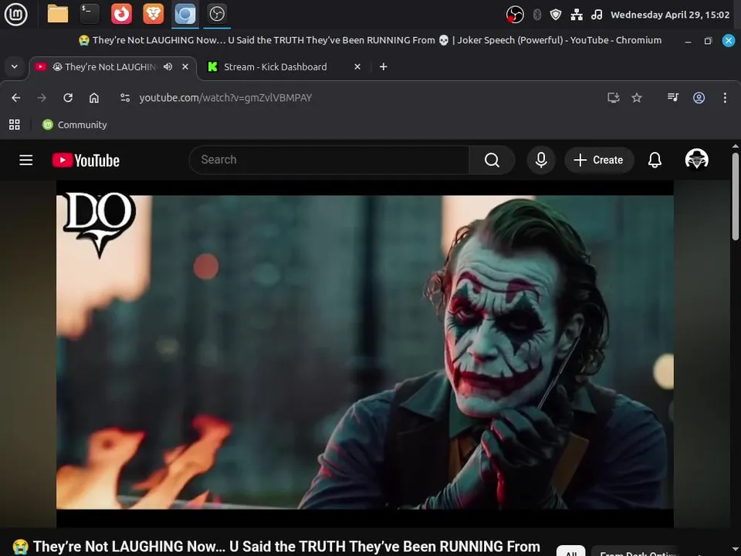This screenshot has width=741, height=556.
Task: Close the YouTube tab
Action: point(185,67)
